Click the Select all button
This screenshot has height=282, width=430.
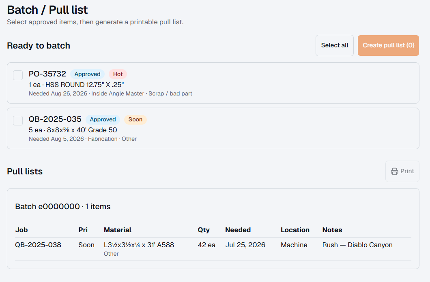(335, 45)
